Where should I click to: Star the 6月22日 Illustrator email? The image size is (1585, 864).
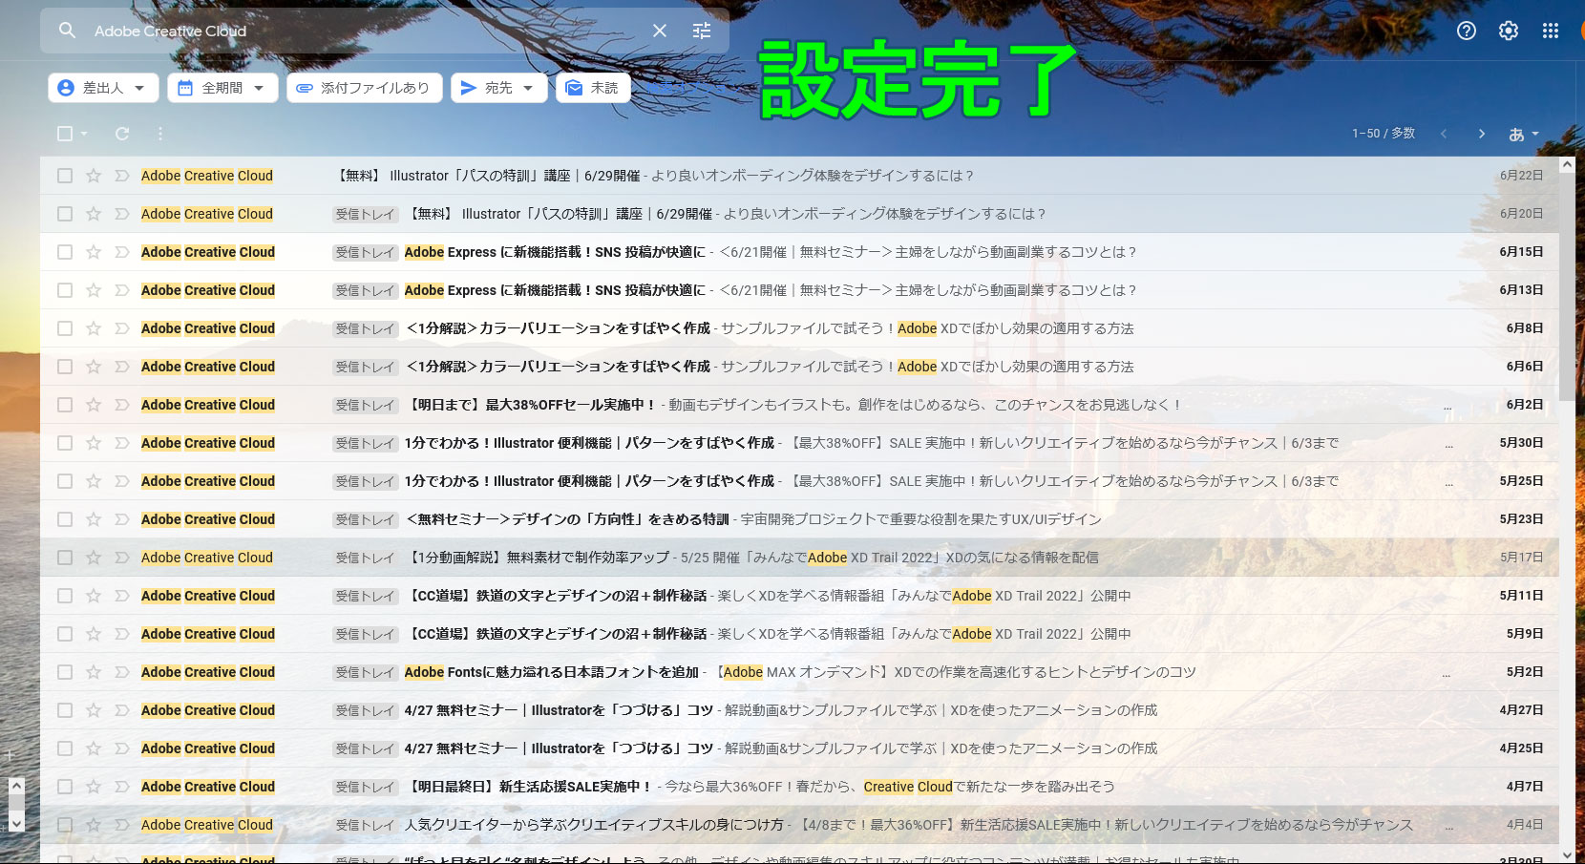[x=94, y=176]
